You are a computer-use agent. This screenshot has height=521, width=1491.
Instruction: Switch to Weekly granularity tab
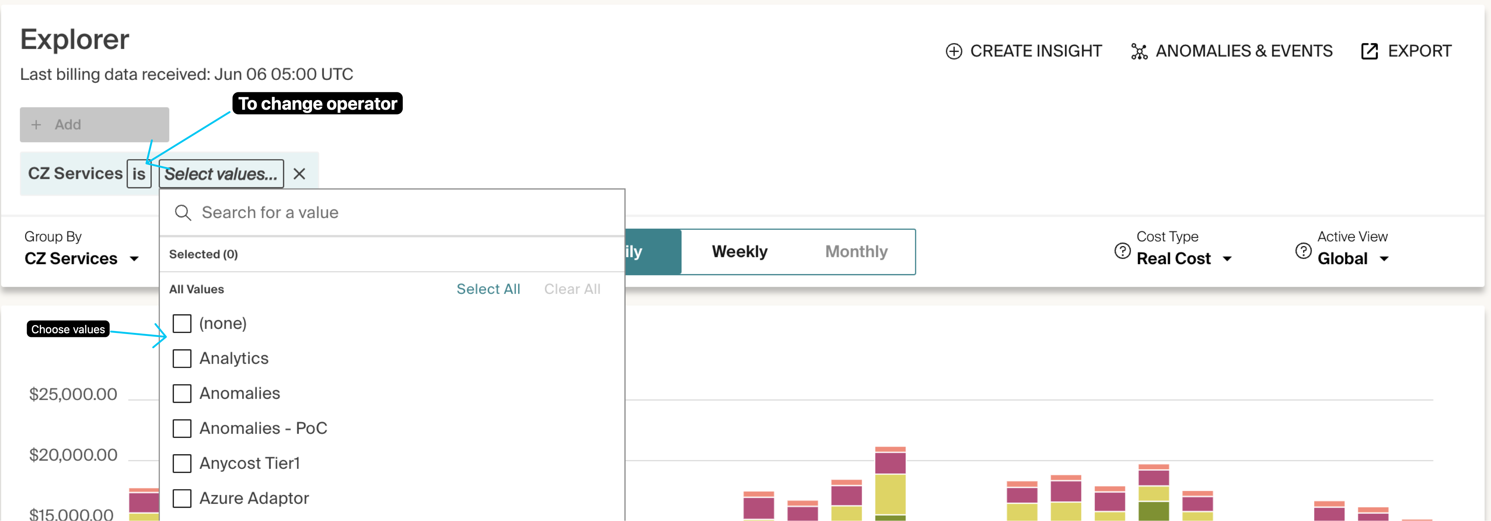[739, 252]
